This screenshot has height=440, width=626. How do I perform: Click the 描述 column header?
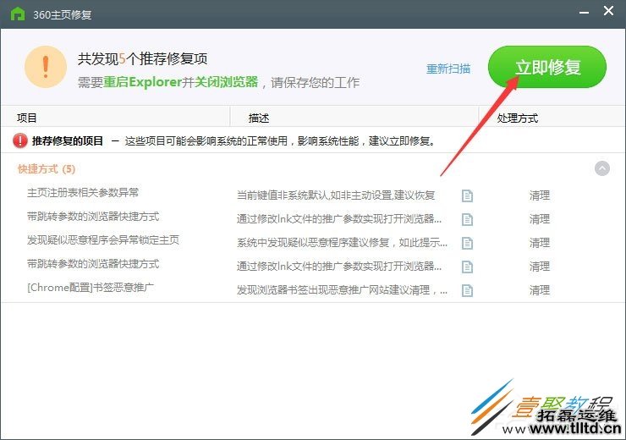(x=259, y=118)
